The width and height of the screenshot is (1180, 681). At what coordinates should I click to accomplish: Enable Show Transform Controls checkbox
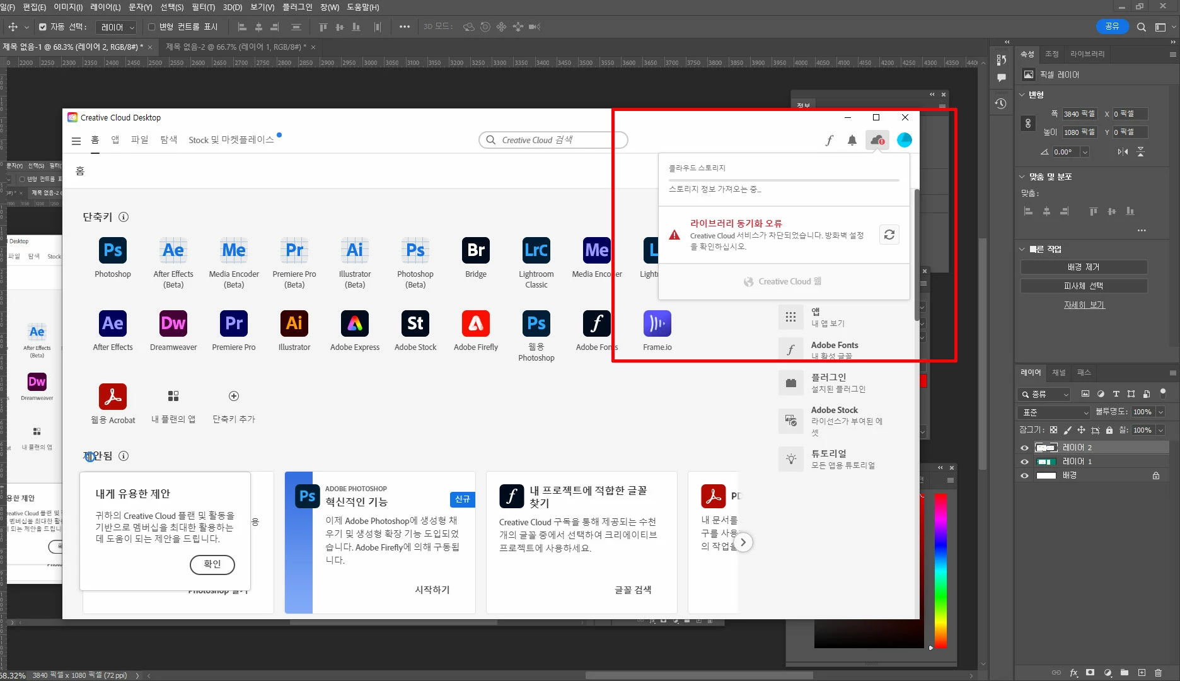pos(152,27)
